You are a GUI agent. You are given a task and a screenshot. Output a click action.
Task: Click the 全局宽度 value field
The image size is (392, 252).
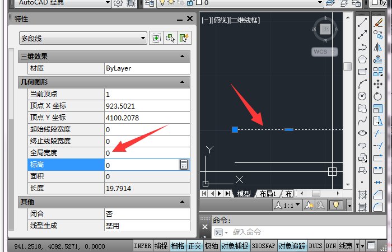[147, 153]
